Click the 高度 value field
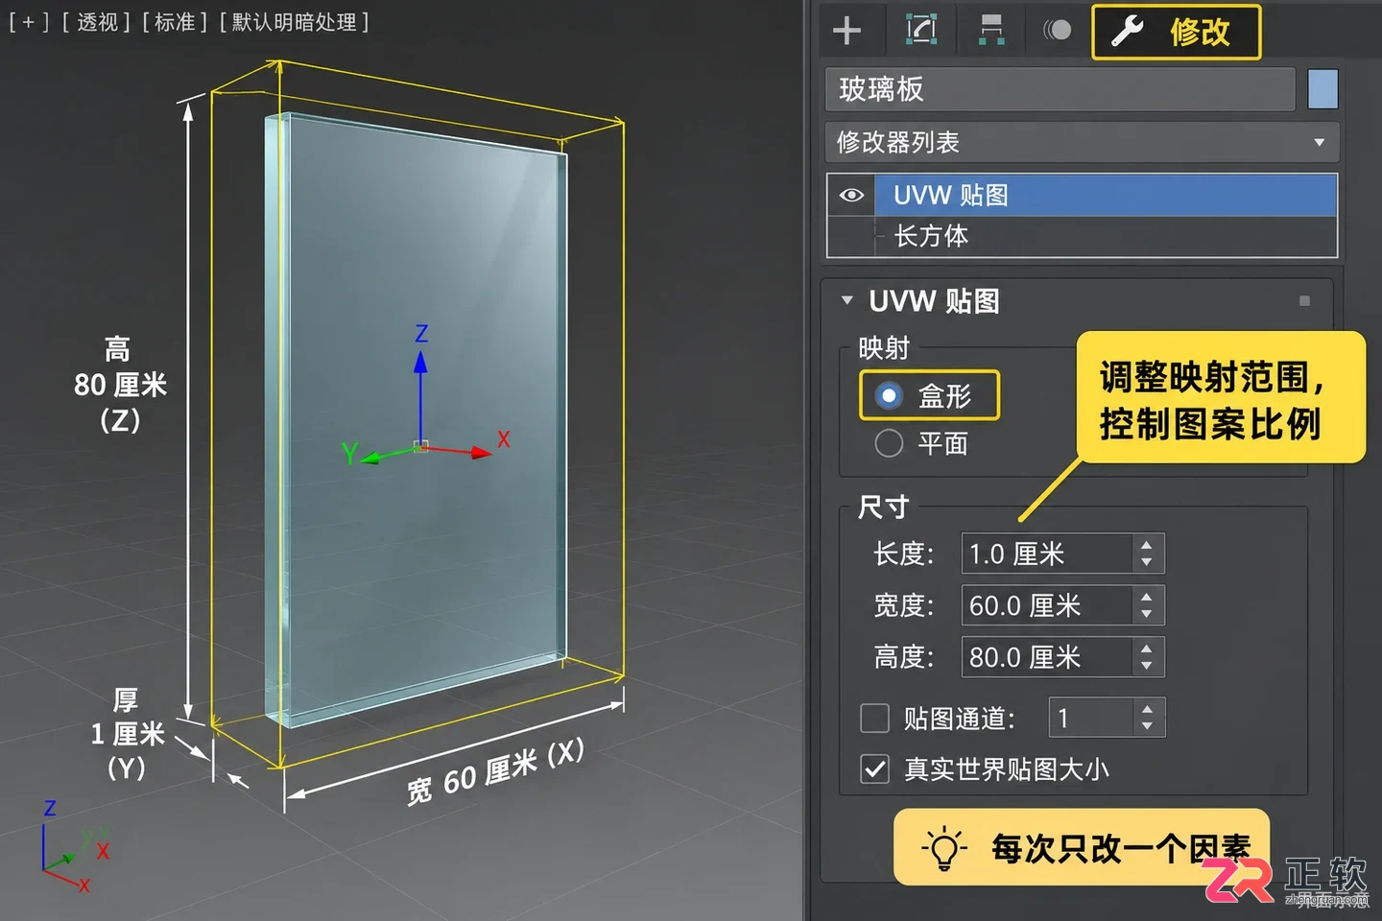 pos(1046,657)
